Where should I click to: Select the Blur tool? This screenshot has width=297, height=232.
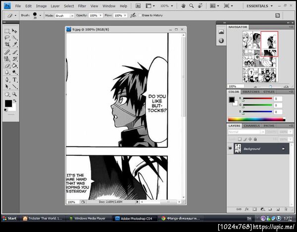(7, 72)
